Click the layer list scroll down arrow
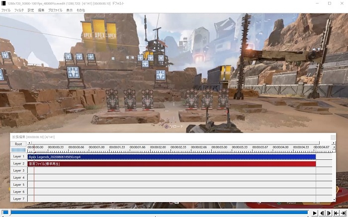Image resolution: width=348 pixels, height=217 pixels. pyautogui.click(x=334, y=200)
